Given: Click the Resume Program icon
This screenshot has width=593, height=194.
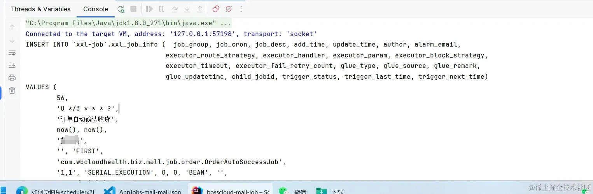Looking at the screenshot, I should point(149,9).
